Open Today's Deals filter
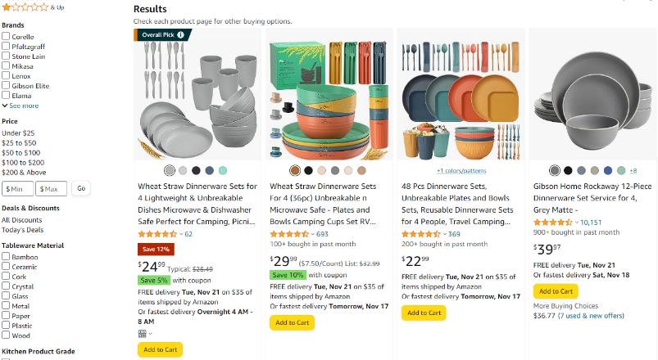The width and height of the screenshot is (658, 360). [23, 230]
